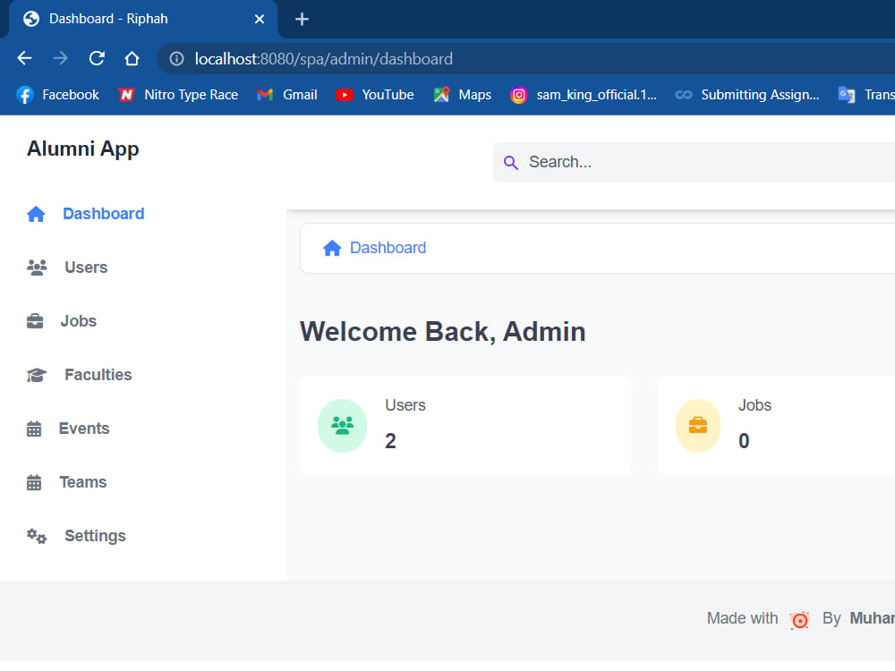Click the Gmail bookmark icon
The image size is (895, 671).
(264, 94)
